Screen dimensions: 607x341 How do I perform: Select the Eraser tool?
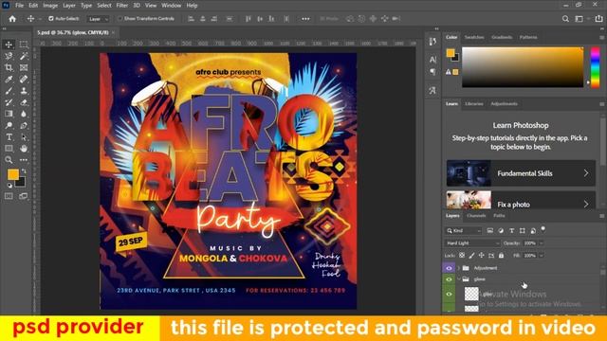(x=24, y=102)
